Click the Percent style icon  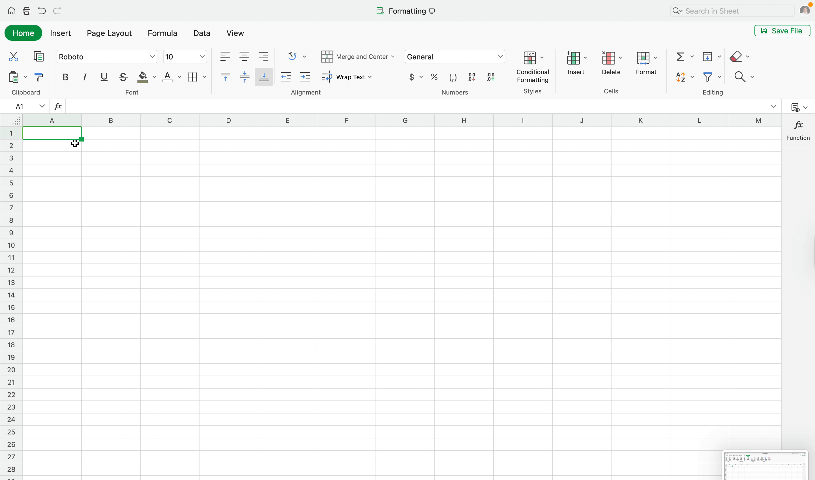point(434,77)
